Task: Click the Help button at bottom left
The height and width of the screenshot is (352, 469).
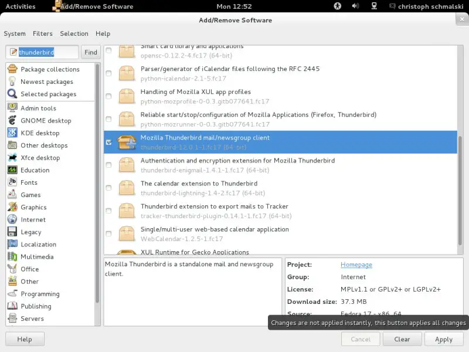Action: pos(25,339)
